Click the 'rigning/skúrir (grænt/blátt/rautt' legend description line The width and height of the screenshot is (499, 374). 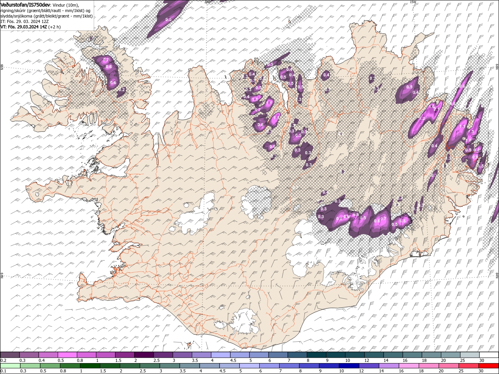coord(46,11)
